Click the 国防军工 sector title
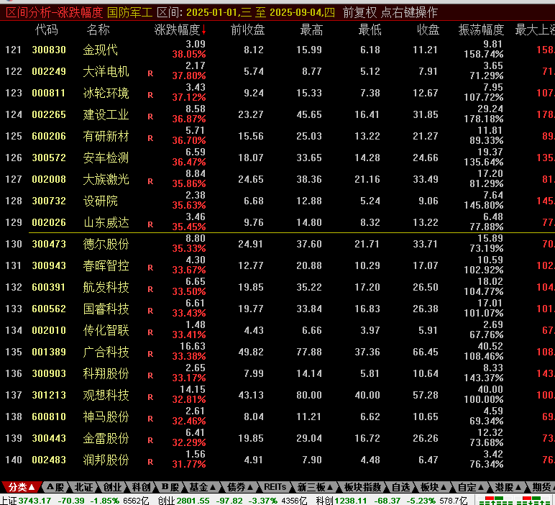555x505 pixels. [129, 13]
